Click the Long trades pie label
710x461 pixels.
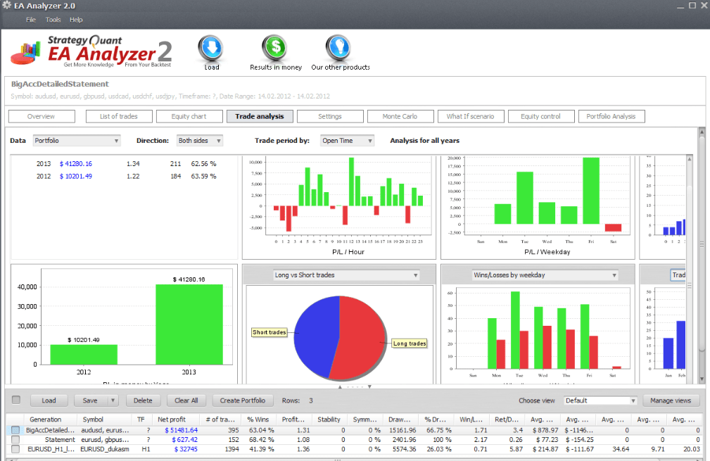coord(410,343)
